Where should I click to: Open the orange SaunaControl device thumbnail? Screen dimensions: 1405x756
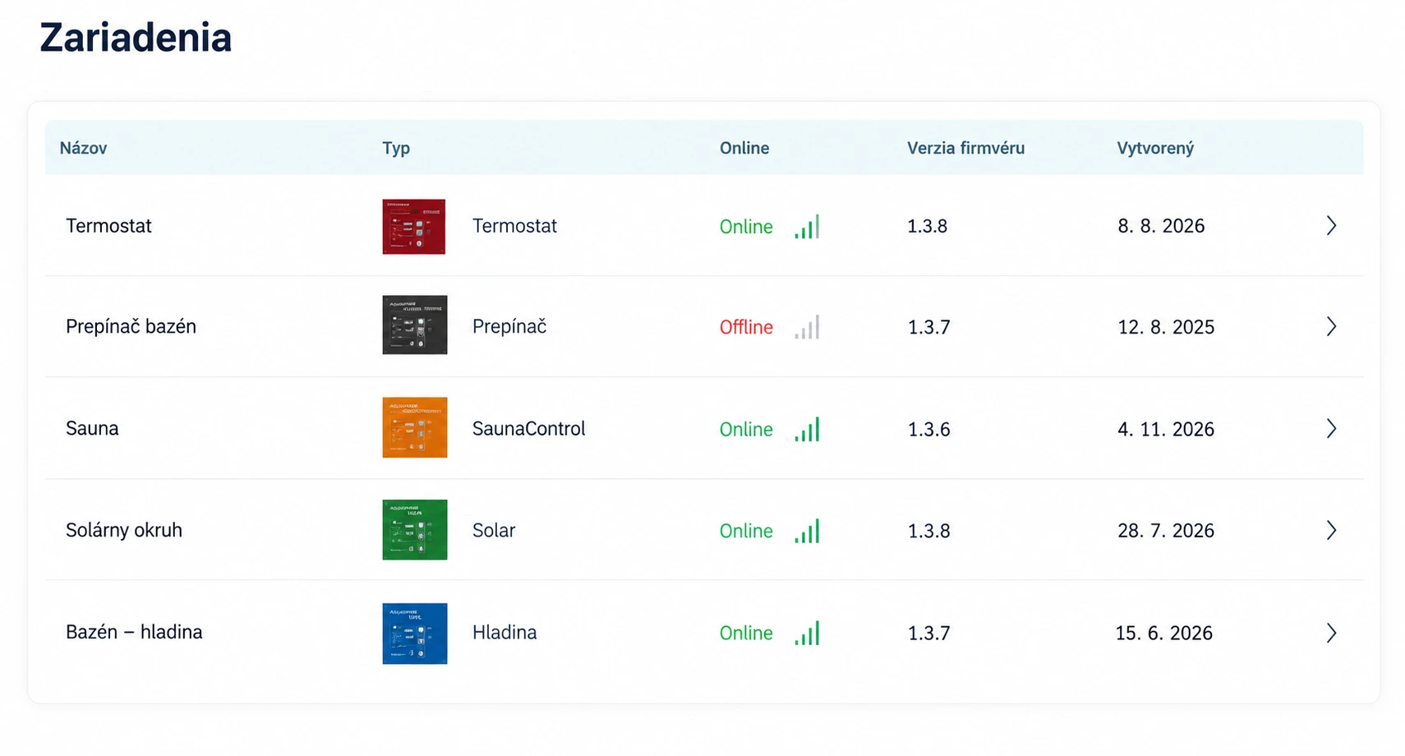pos(414,427)
